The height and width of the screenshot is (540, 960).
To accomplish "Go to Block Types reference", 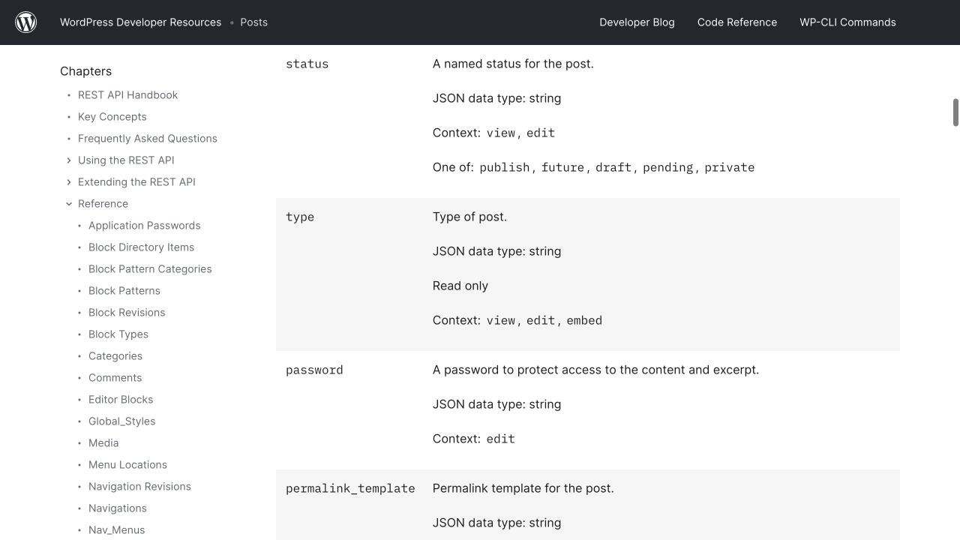I will coord(118,334).
